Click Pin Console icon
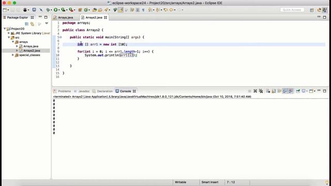 298,91
